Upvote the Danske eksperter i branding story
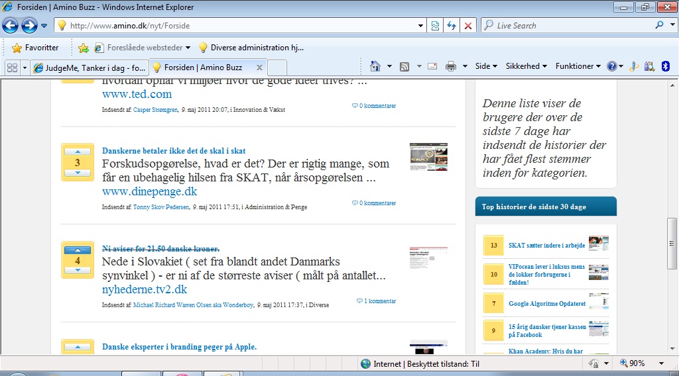 click(x=78, y=347)
